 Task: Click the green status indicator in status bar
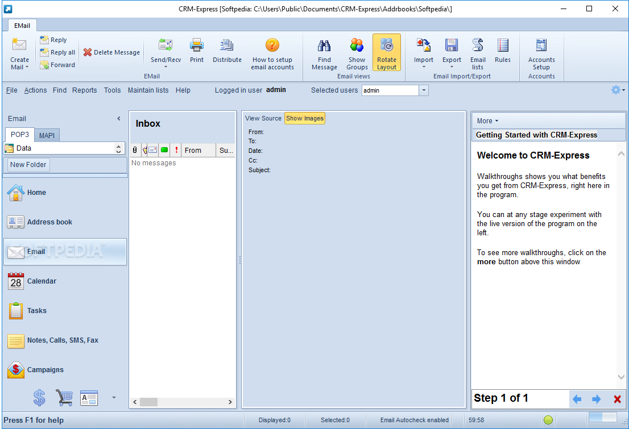click(x=548, y=420)
